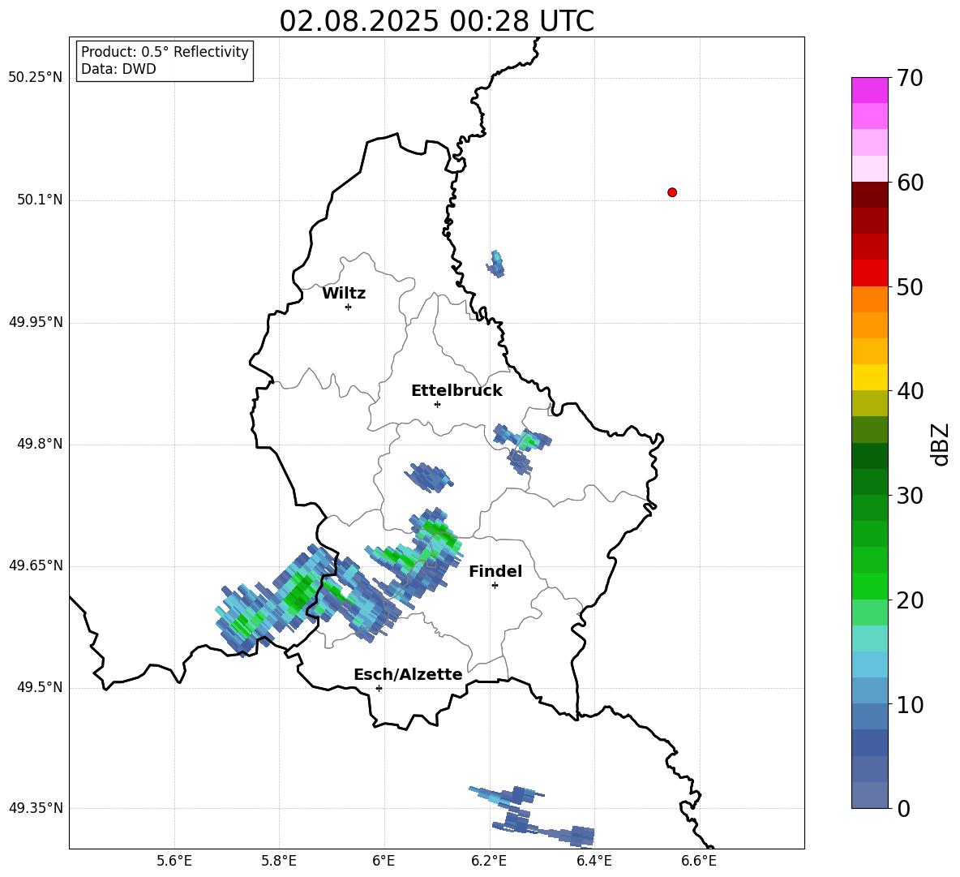
Task: Click the Wiltz station cross marker
Action: tap(349, 307)
